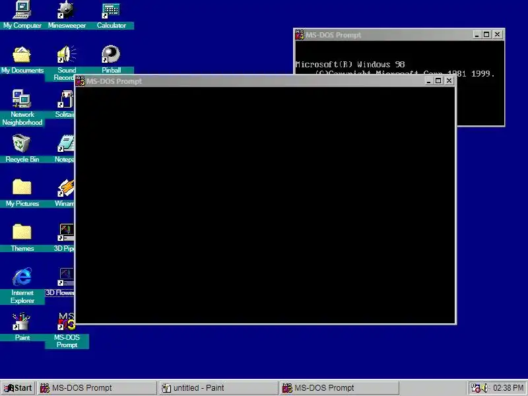Image resolution: width=528 pixels, height=396 pixels.
Task: Click the task scheduler tray icon
Action: pyautogui.click(x=475, y=388)
